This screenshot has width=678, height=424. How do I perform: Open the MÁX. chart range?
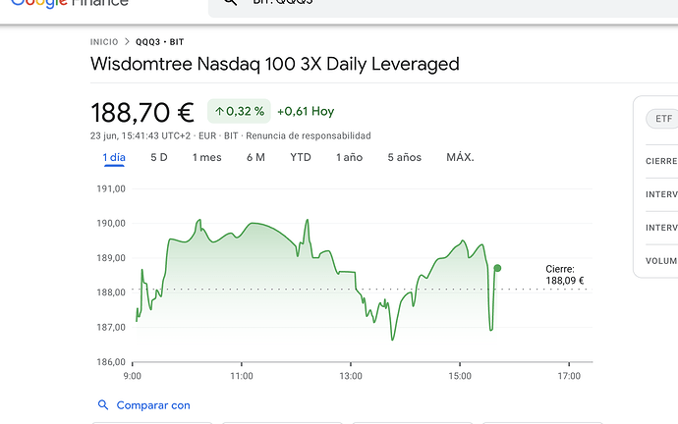coord(460,157)
